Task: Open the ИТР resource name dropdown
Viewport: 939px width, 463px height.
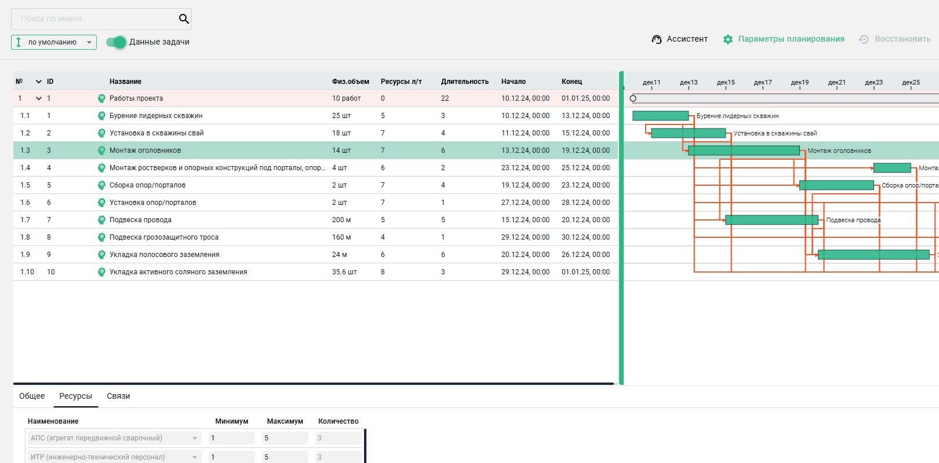Action: tap(114, 457)
